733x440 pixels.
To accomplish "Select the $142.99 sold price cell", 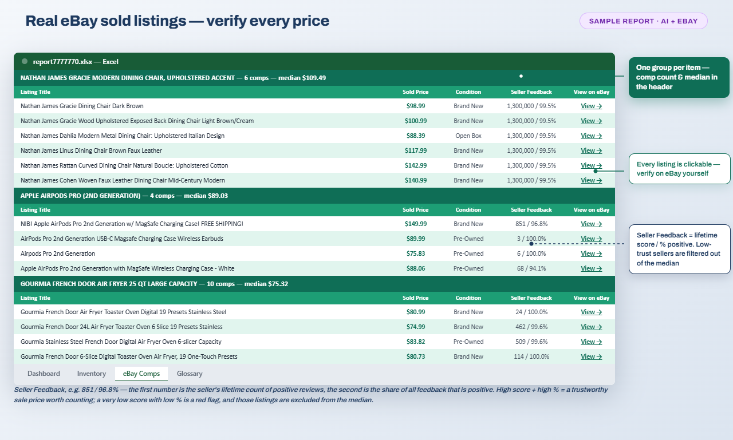I will pos(416,165).
